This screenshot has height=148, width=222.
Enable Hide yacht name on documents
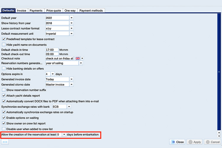pos(4,45)
